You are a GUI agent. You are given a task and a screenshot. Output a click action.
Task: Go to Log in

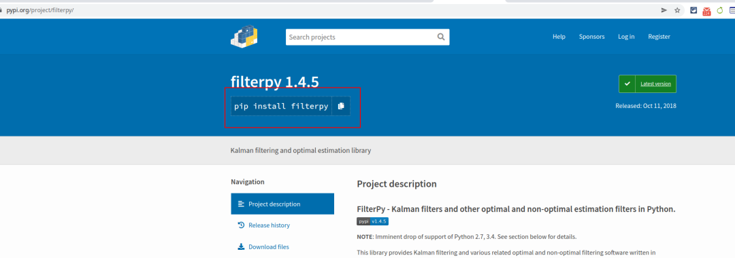coord(626,37)
